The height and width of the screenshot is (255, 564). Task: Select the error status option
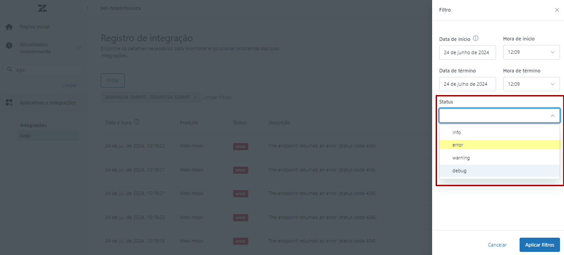(458, 145)
